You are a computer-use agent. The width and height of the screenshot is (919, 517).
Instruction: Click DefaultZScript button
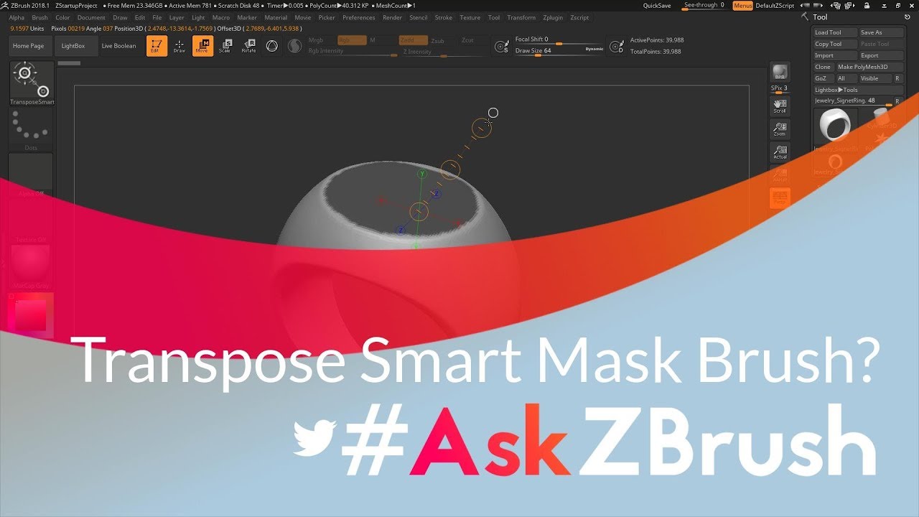pos(775,6)
